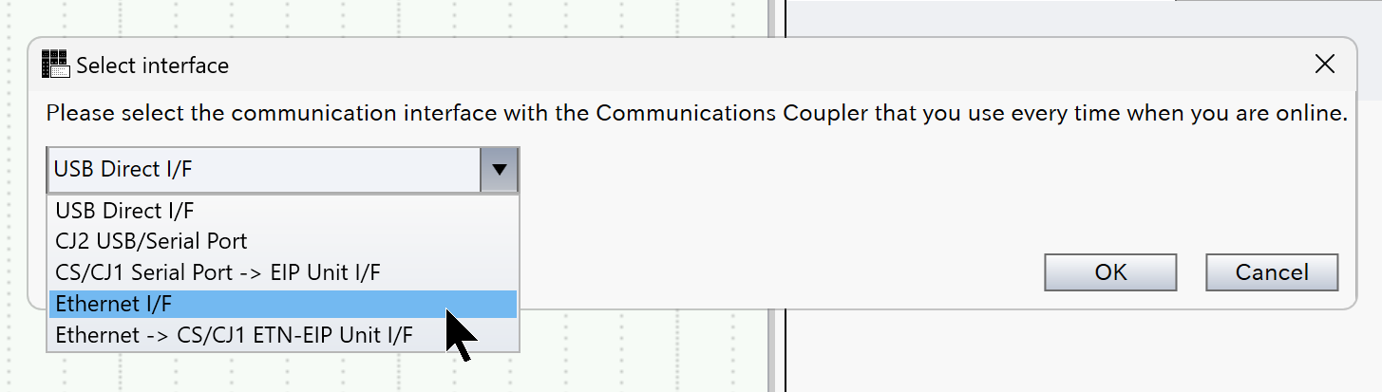Click the X in the dialog's corner

point(1324,65)
